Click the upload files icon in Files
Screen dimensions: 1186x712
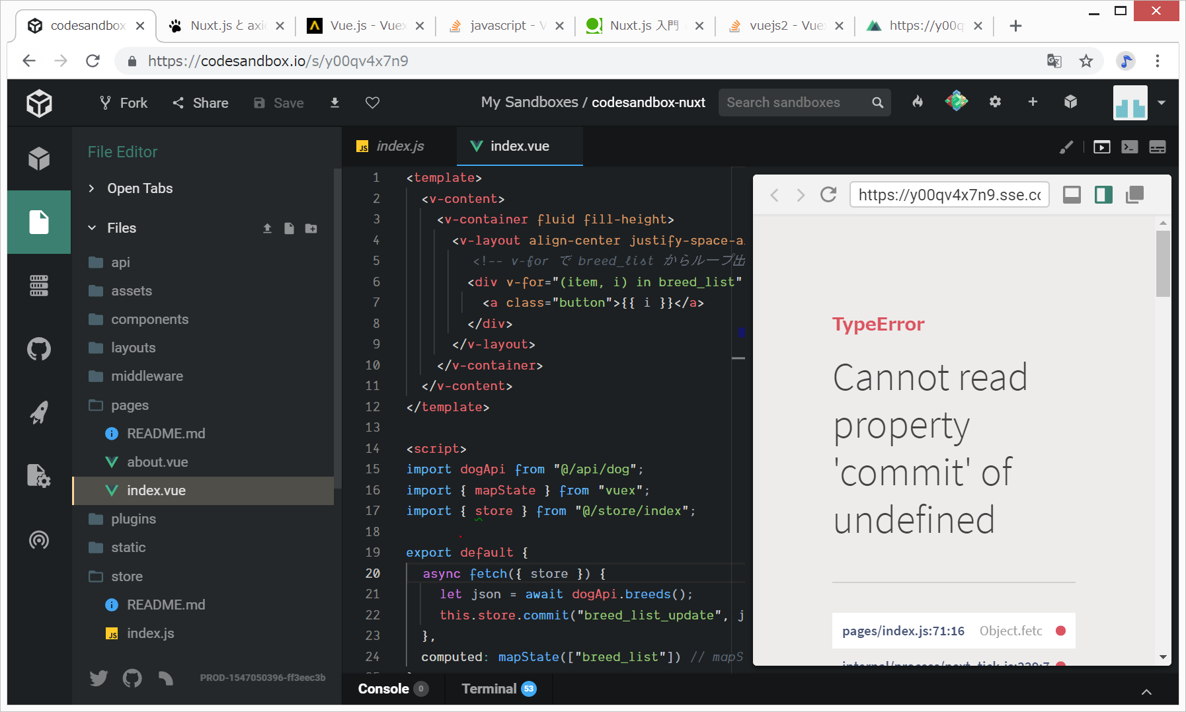tap(267, 228)
